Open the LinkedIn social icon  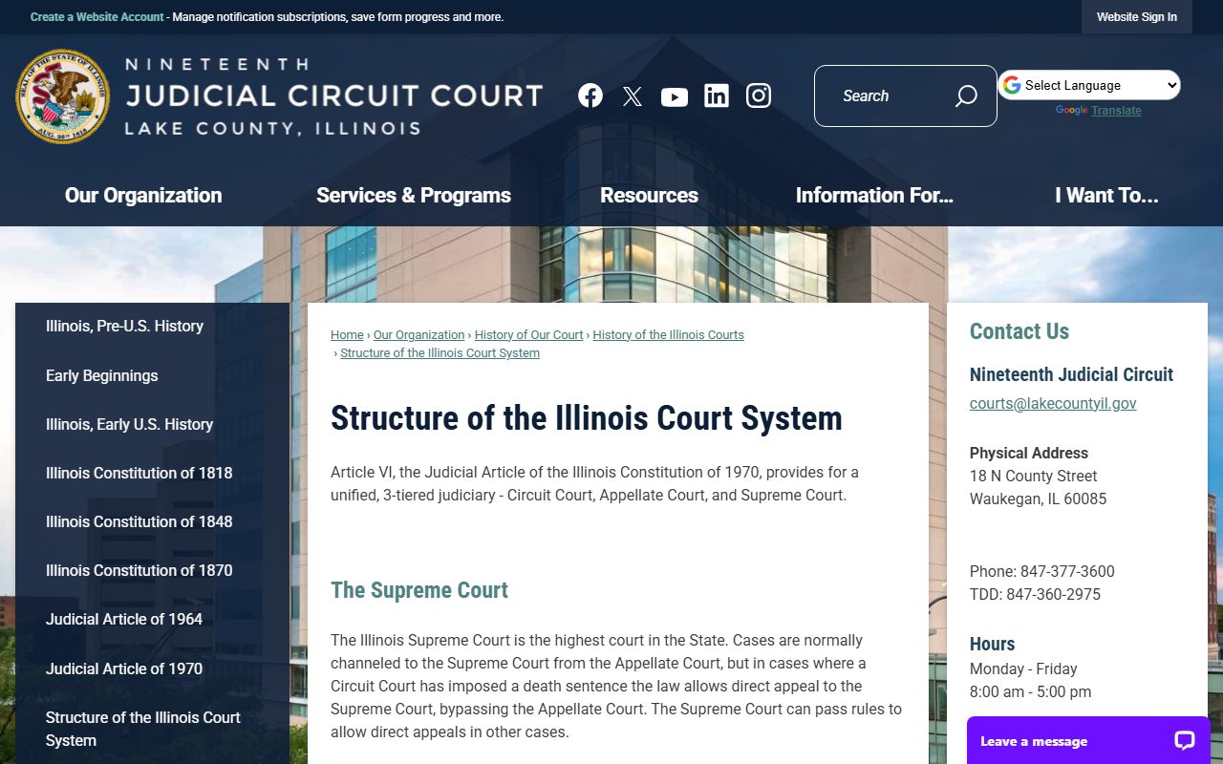(x=717, y=95)
